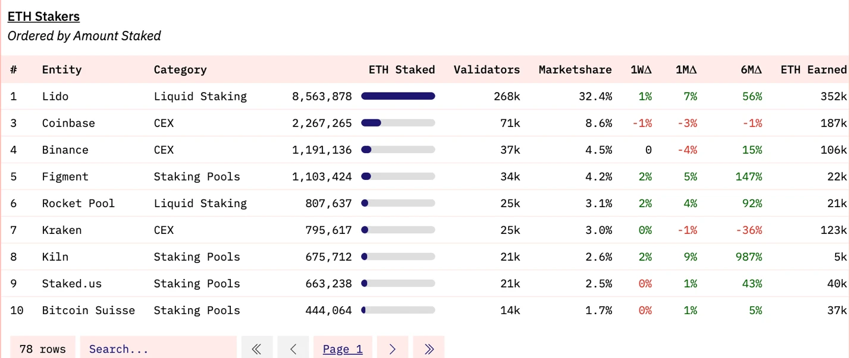Click Coinbase's staked amount bar
Screen dimensions: 850x358
pyautogui.click(x=398, y=123)
